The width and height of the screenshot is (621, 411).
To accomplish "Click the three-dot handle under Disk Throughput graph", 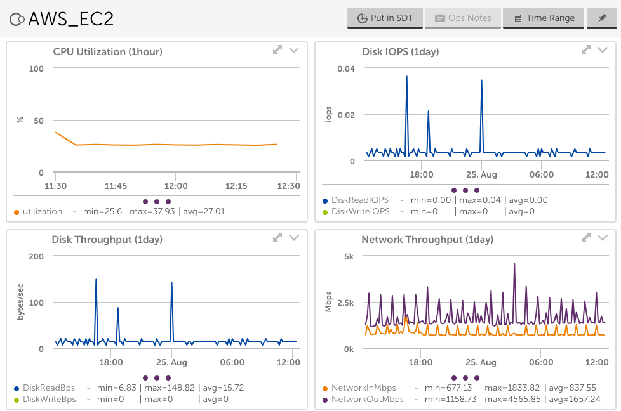I will (157, 378).
